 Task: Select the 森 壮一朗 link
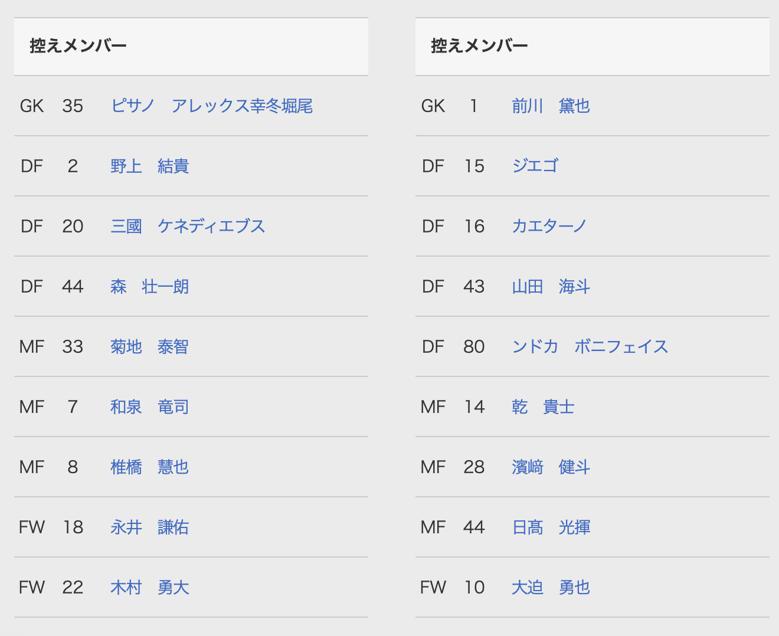[149, 287]
